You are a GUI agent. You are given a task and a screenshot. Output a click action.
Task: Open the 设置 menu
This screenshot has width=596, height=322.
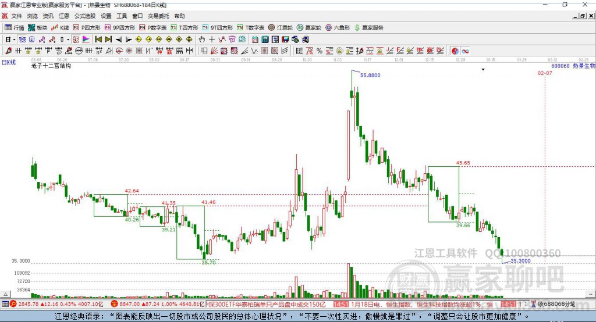(x=106, y=16)
